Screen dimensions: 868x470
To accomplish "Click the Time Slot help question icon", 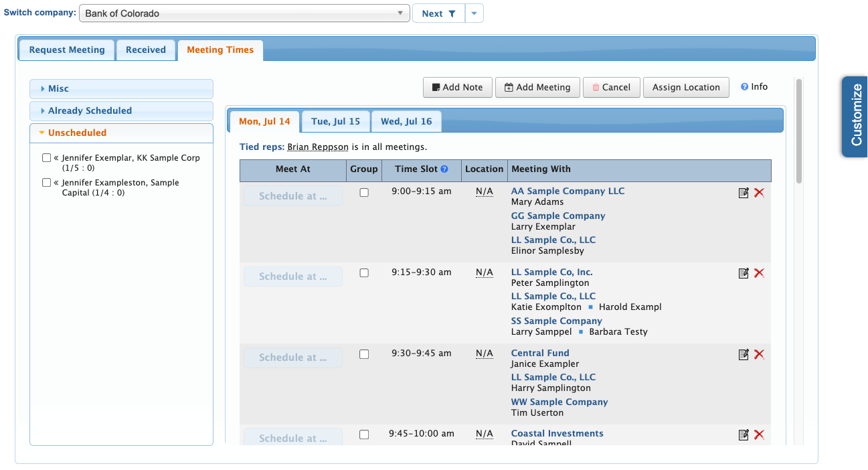I will (444, 169).
